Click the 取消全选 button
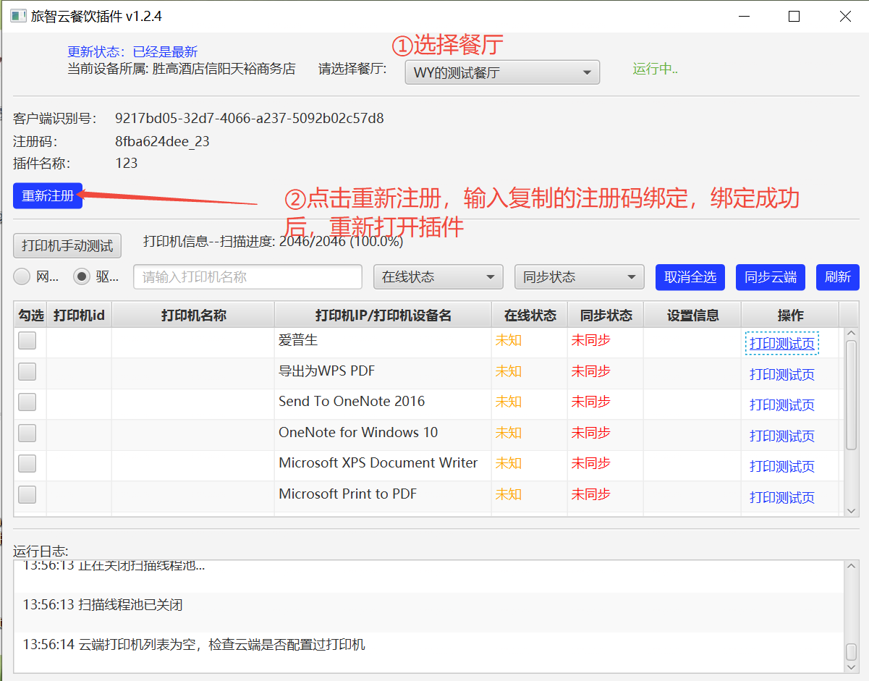The height and width of the screenshot is (681, 869). point(690,276)
